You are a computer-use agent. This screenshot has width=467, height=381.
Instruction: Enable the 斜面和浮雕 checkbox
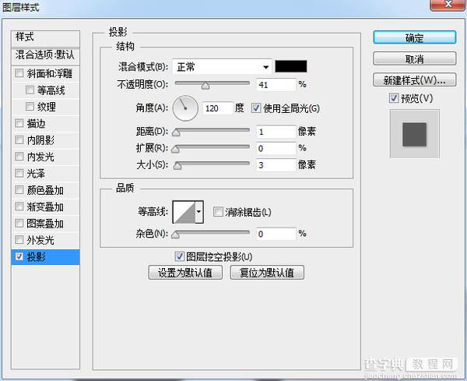pos(19,73)
